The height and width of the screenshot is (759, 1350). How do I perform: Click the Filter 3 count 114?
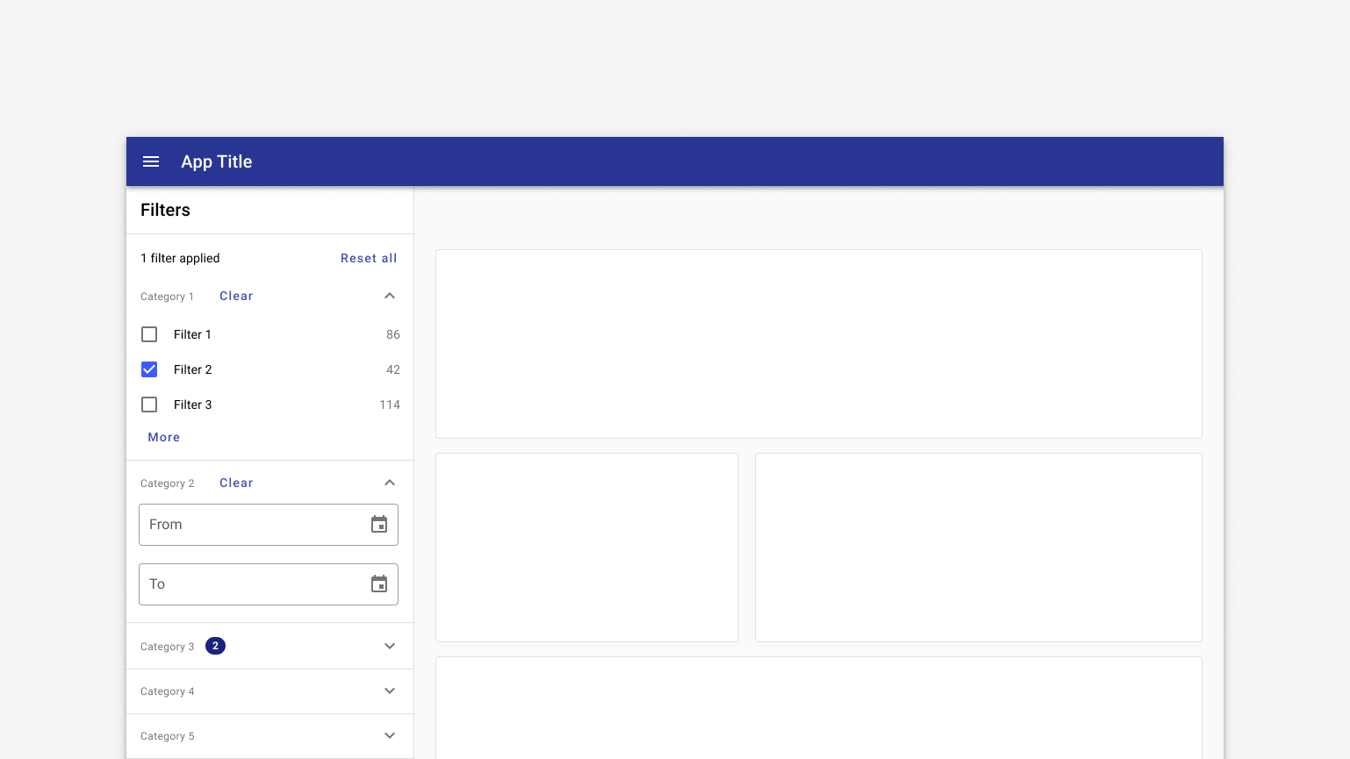[390, 405]
